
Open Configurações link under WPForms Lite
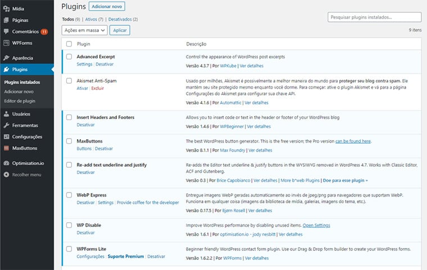[x=90, y=257]
